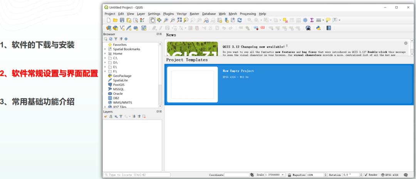Open the Python console icon
Screen dimensions: 416x179
[x=319, y=28]
